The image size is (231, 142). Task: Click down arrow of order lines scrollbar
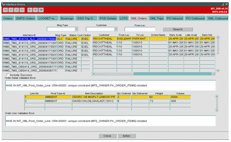pos(217,110)
